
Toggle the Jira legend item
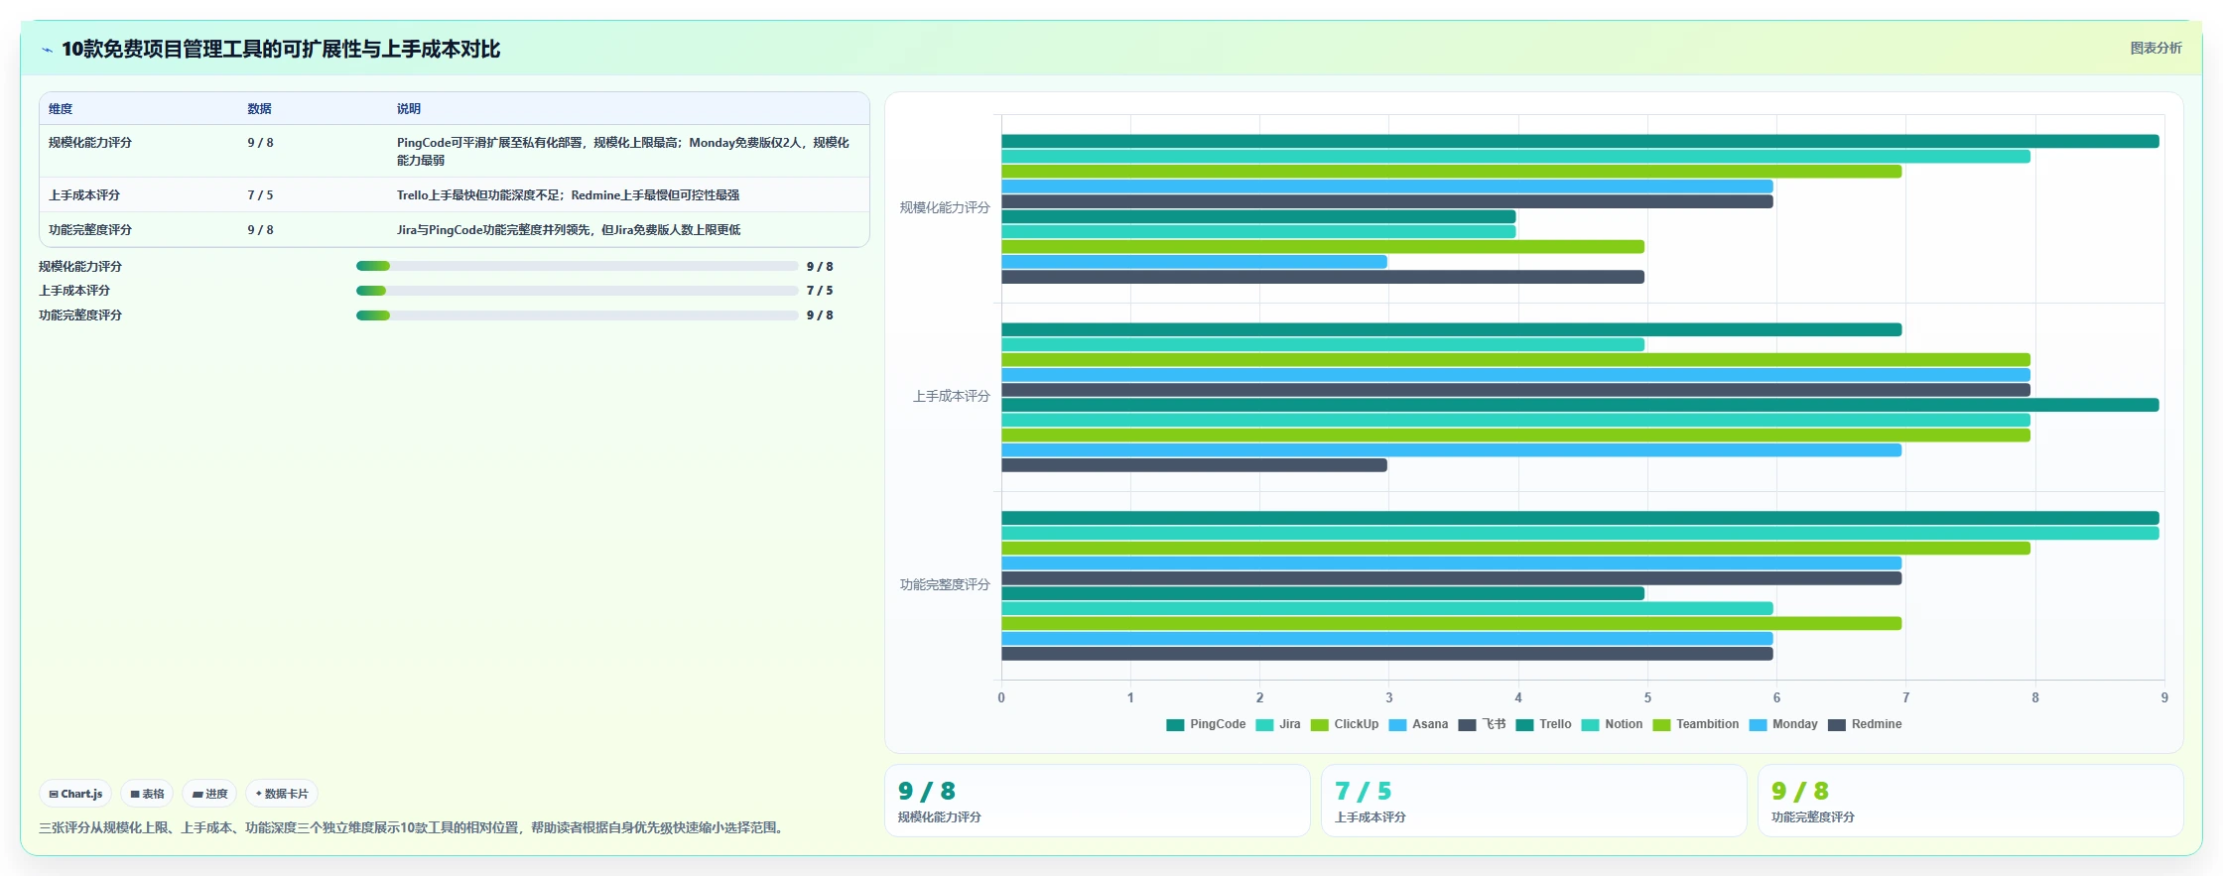(1278, 724)
